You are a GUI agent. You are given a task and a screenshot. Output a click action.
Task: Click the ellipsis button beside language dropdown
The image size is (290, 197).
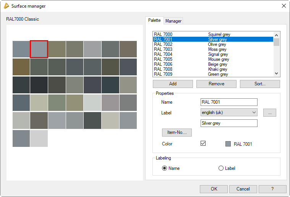pyautogui.click(x=269, y=112)
